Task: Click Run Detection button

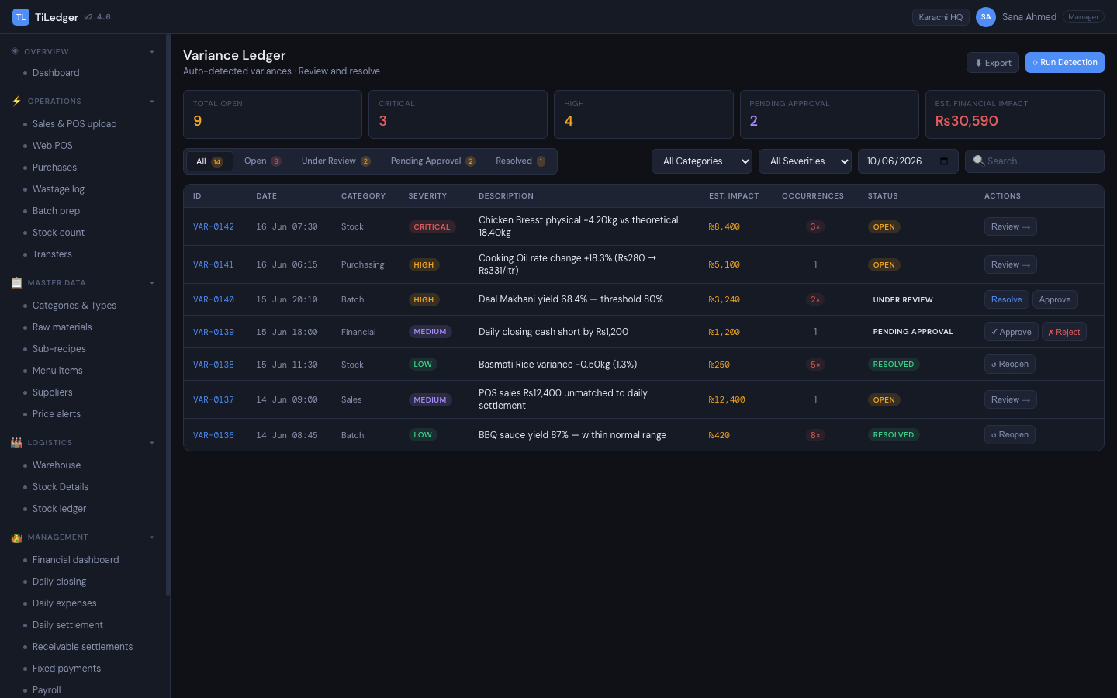Action: 1065,63
